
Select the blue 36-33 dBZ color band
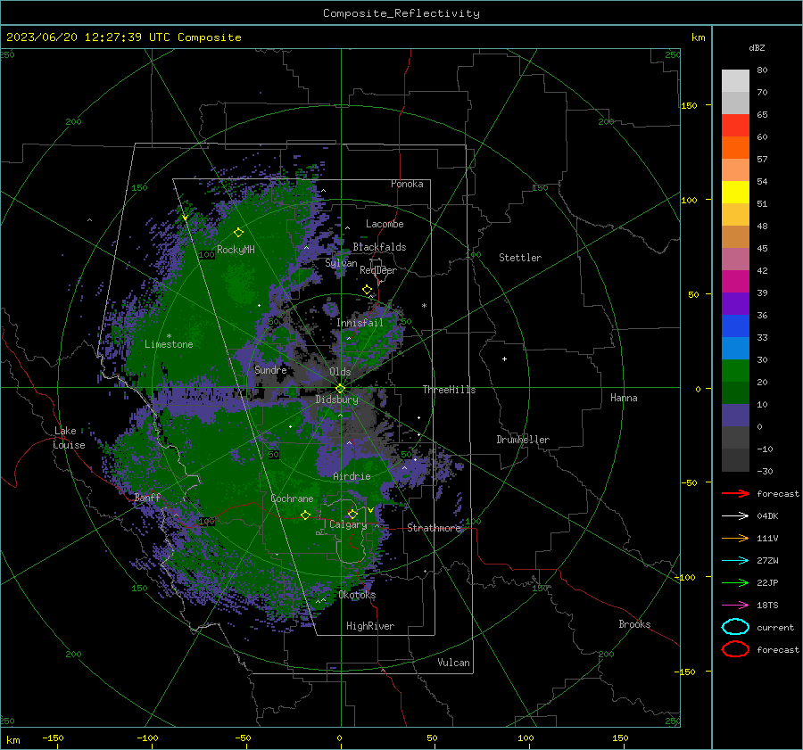[735, 326]
